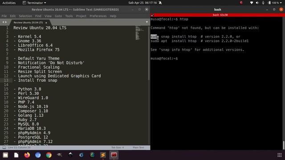Open the Tools menu
This screenshot has width=285, height=160.
(x=69, y=16)
